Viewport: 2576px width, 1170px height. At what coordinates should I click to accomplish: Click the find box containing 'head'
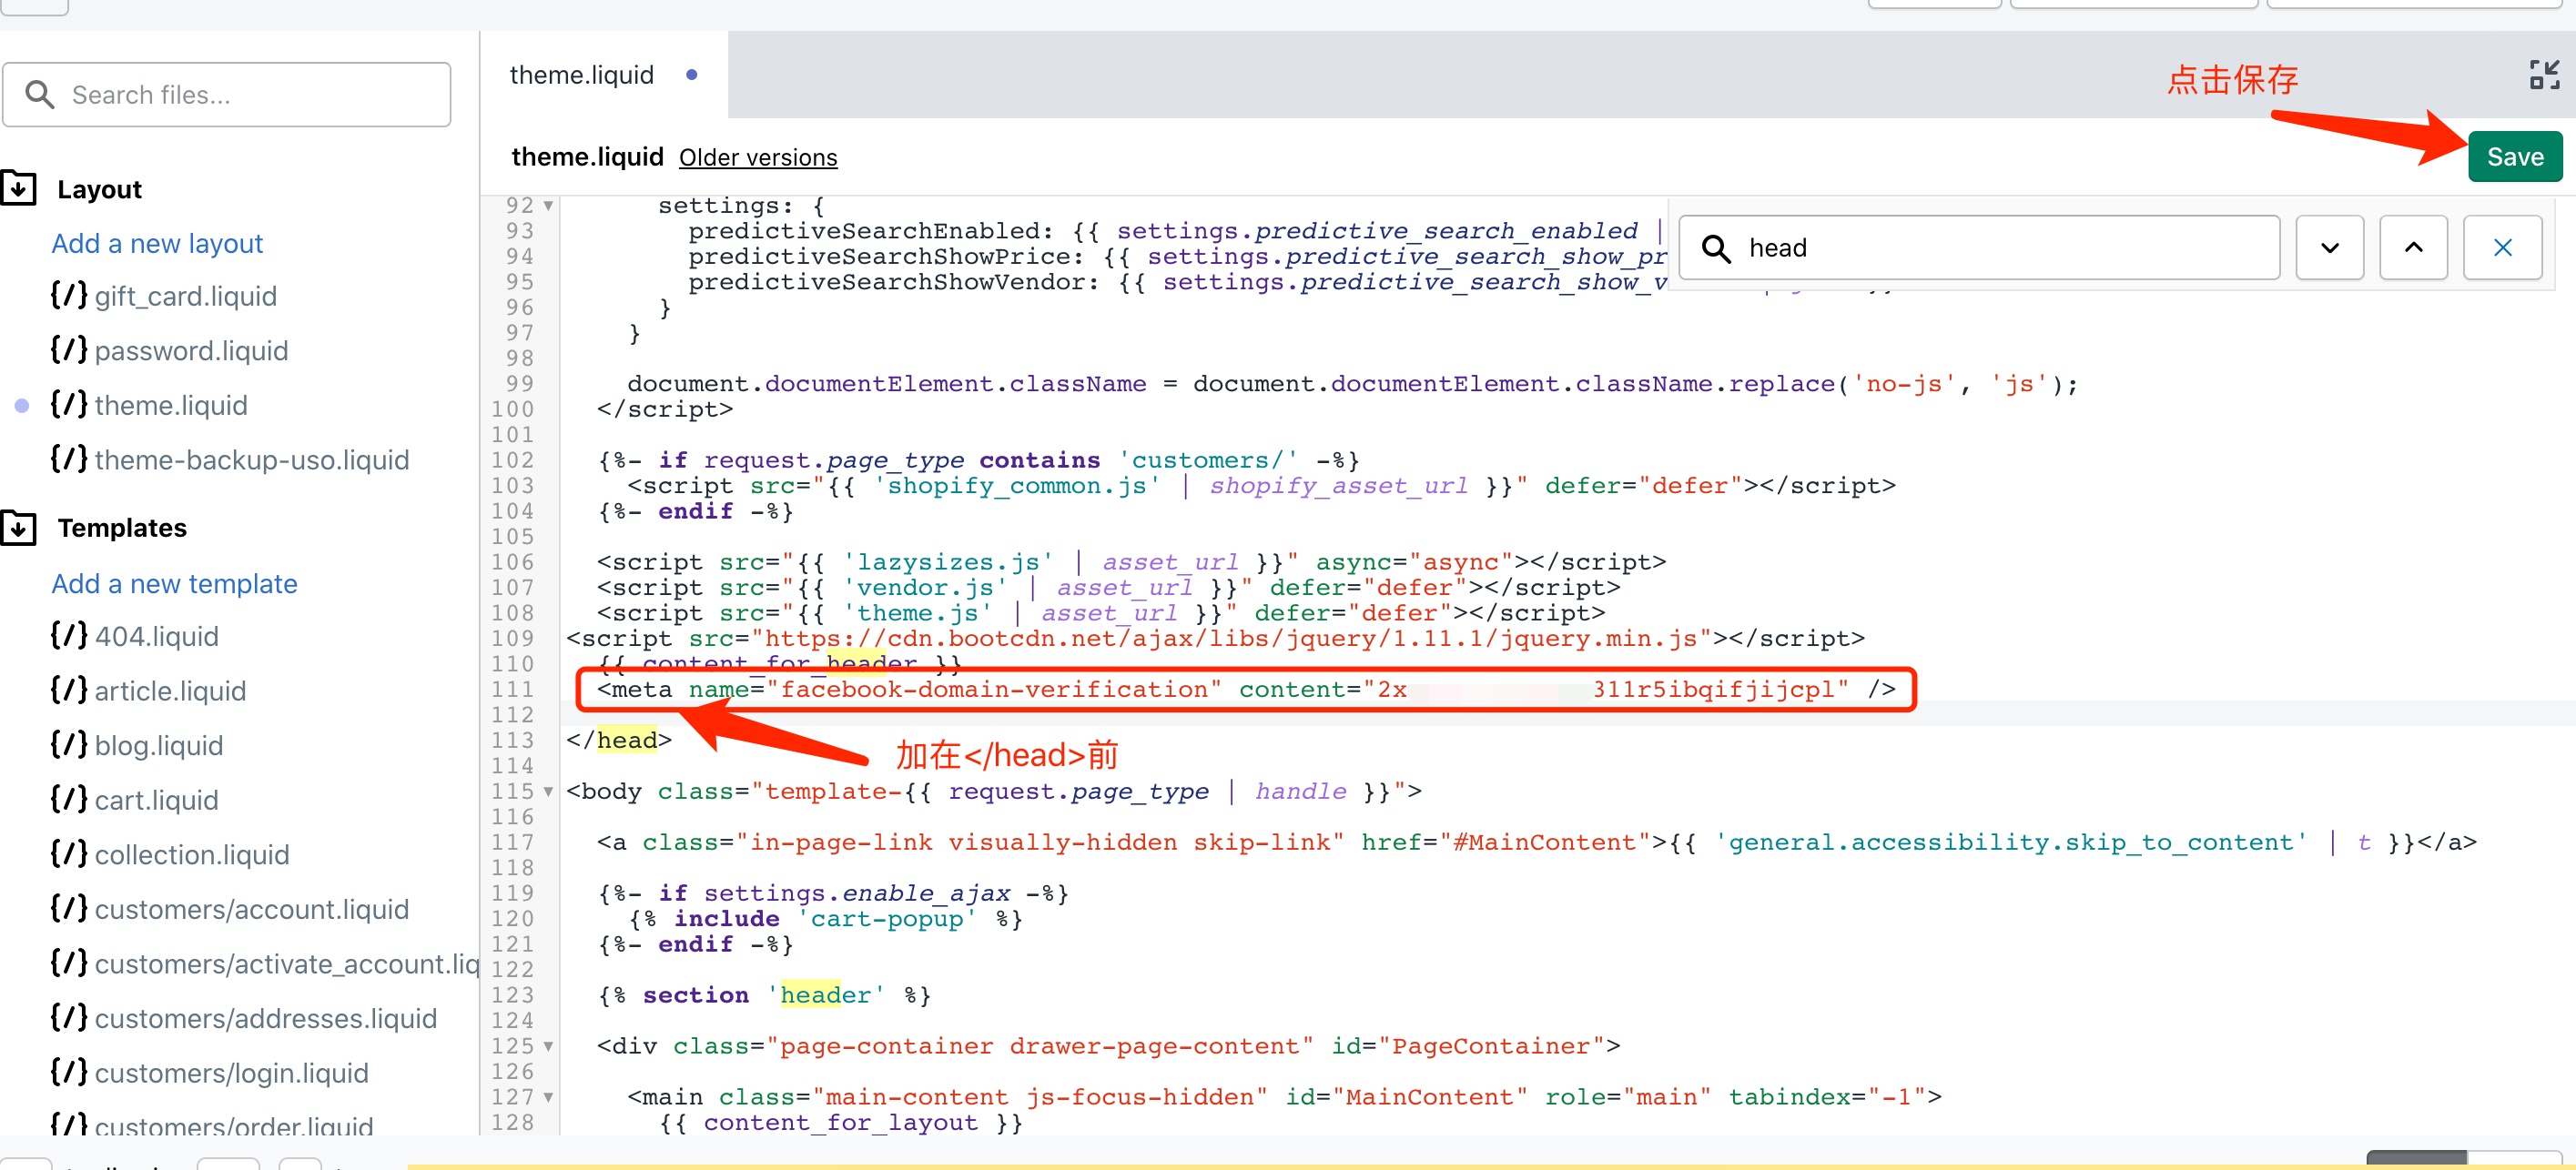tap(1979, 247)
